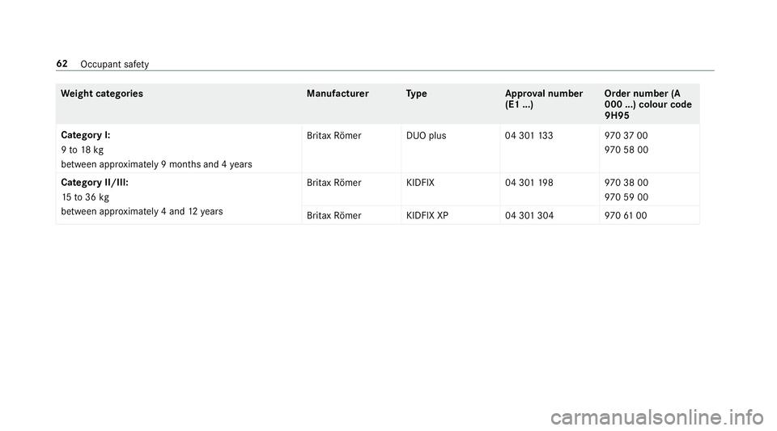Click order number 970 61 00

coord(626,216)
